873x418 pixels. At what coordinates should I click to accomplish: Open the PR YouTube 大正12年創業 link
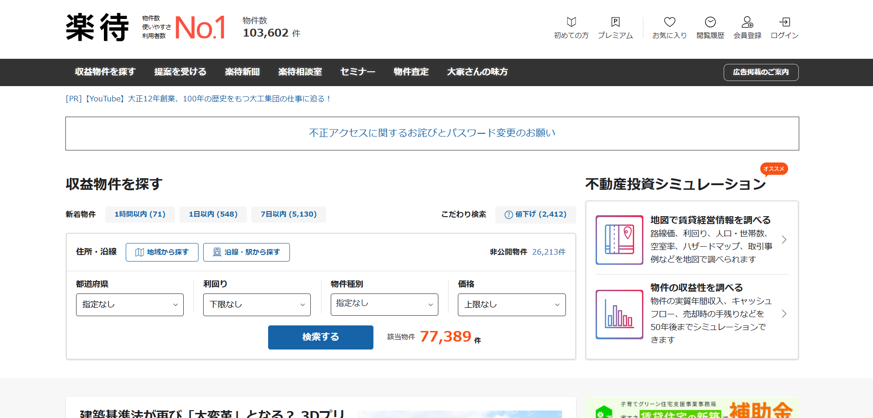tap(199, 99)
